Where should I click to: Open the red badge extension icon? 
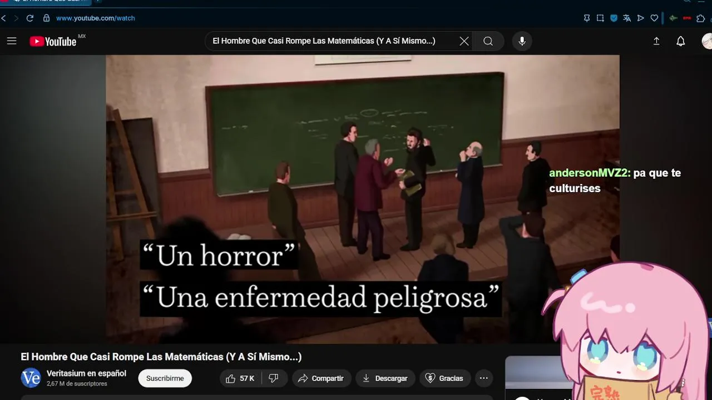687,18
